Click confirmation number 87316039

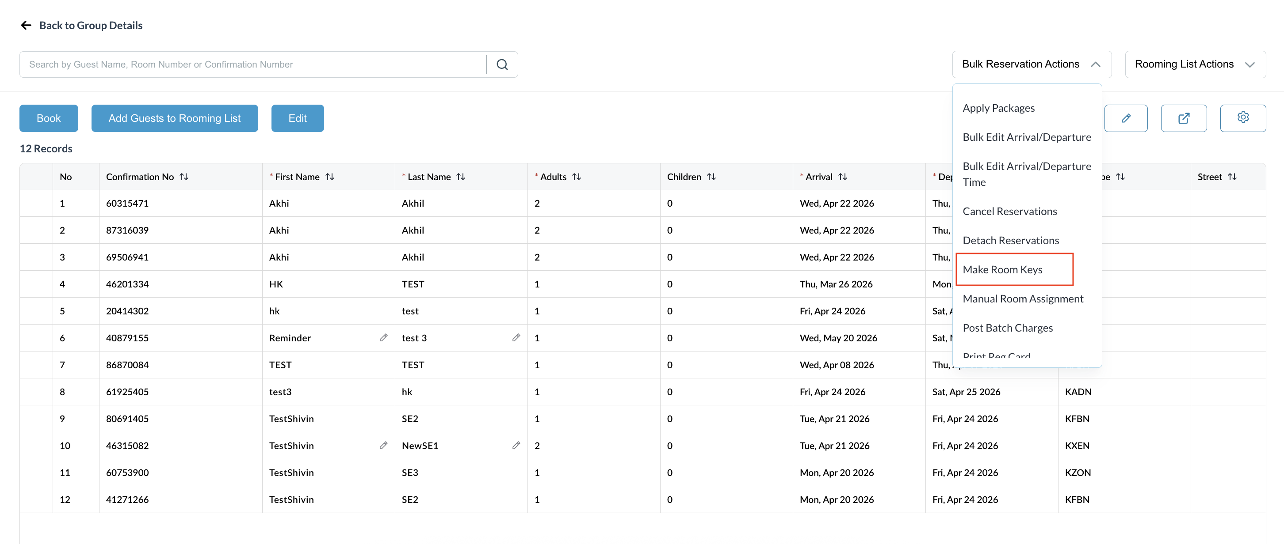click(x=127, y=230)
